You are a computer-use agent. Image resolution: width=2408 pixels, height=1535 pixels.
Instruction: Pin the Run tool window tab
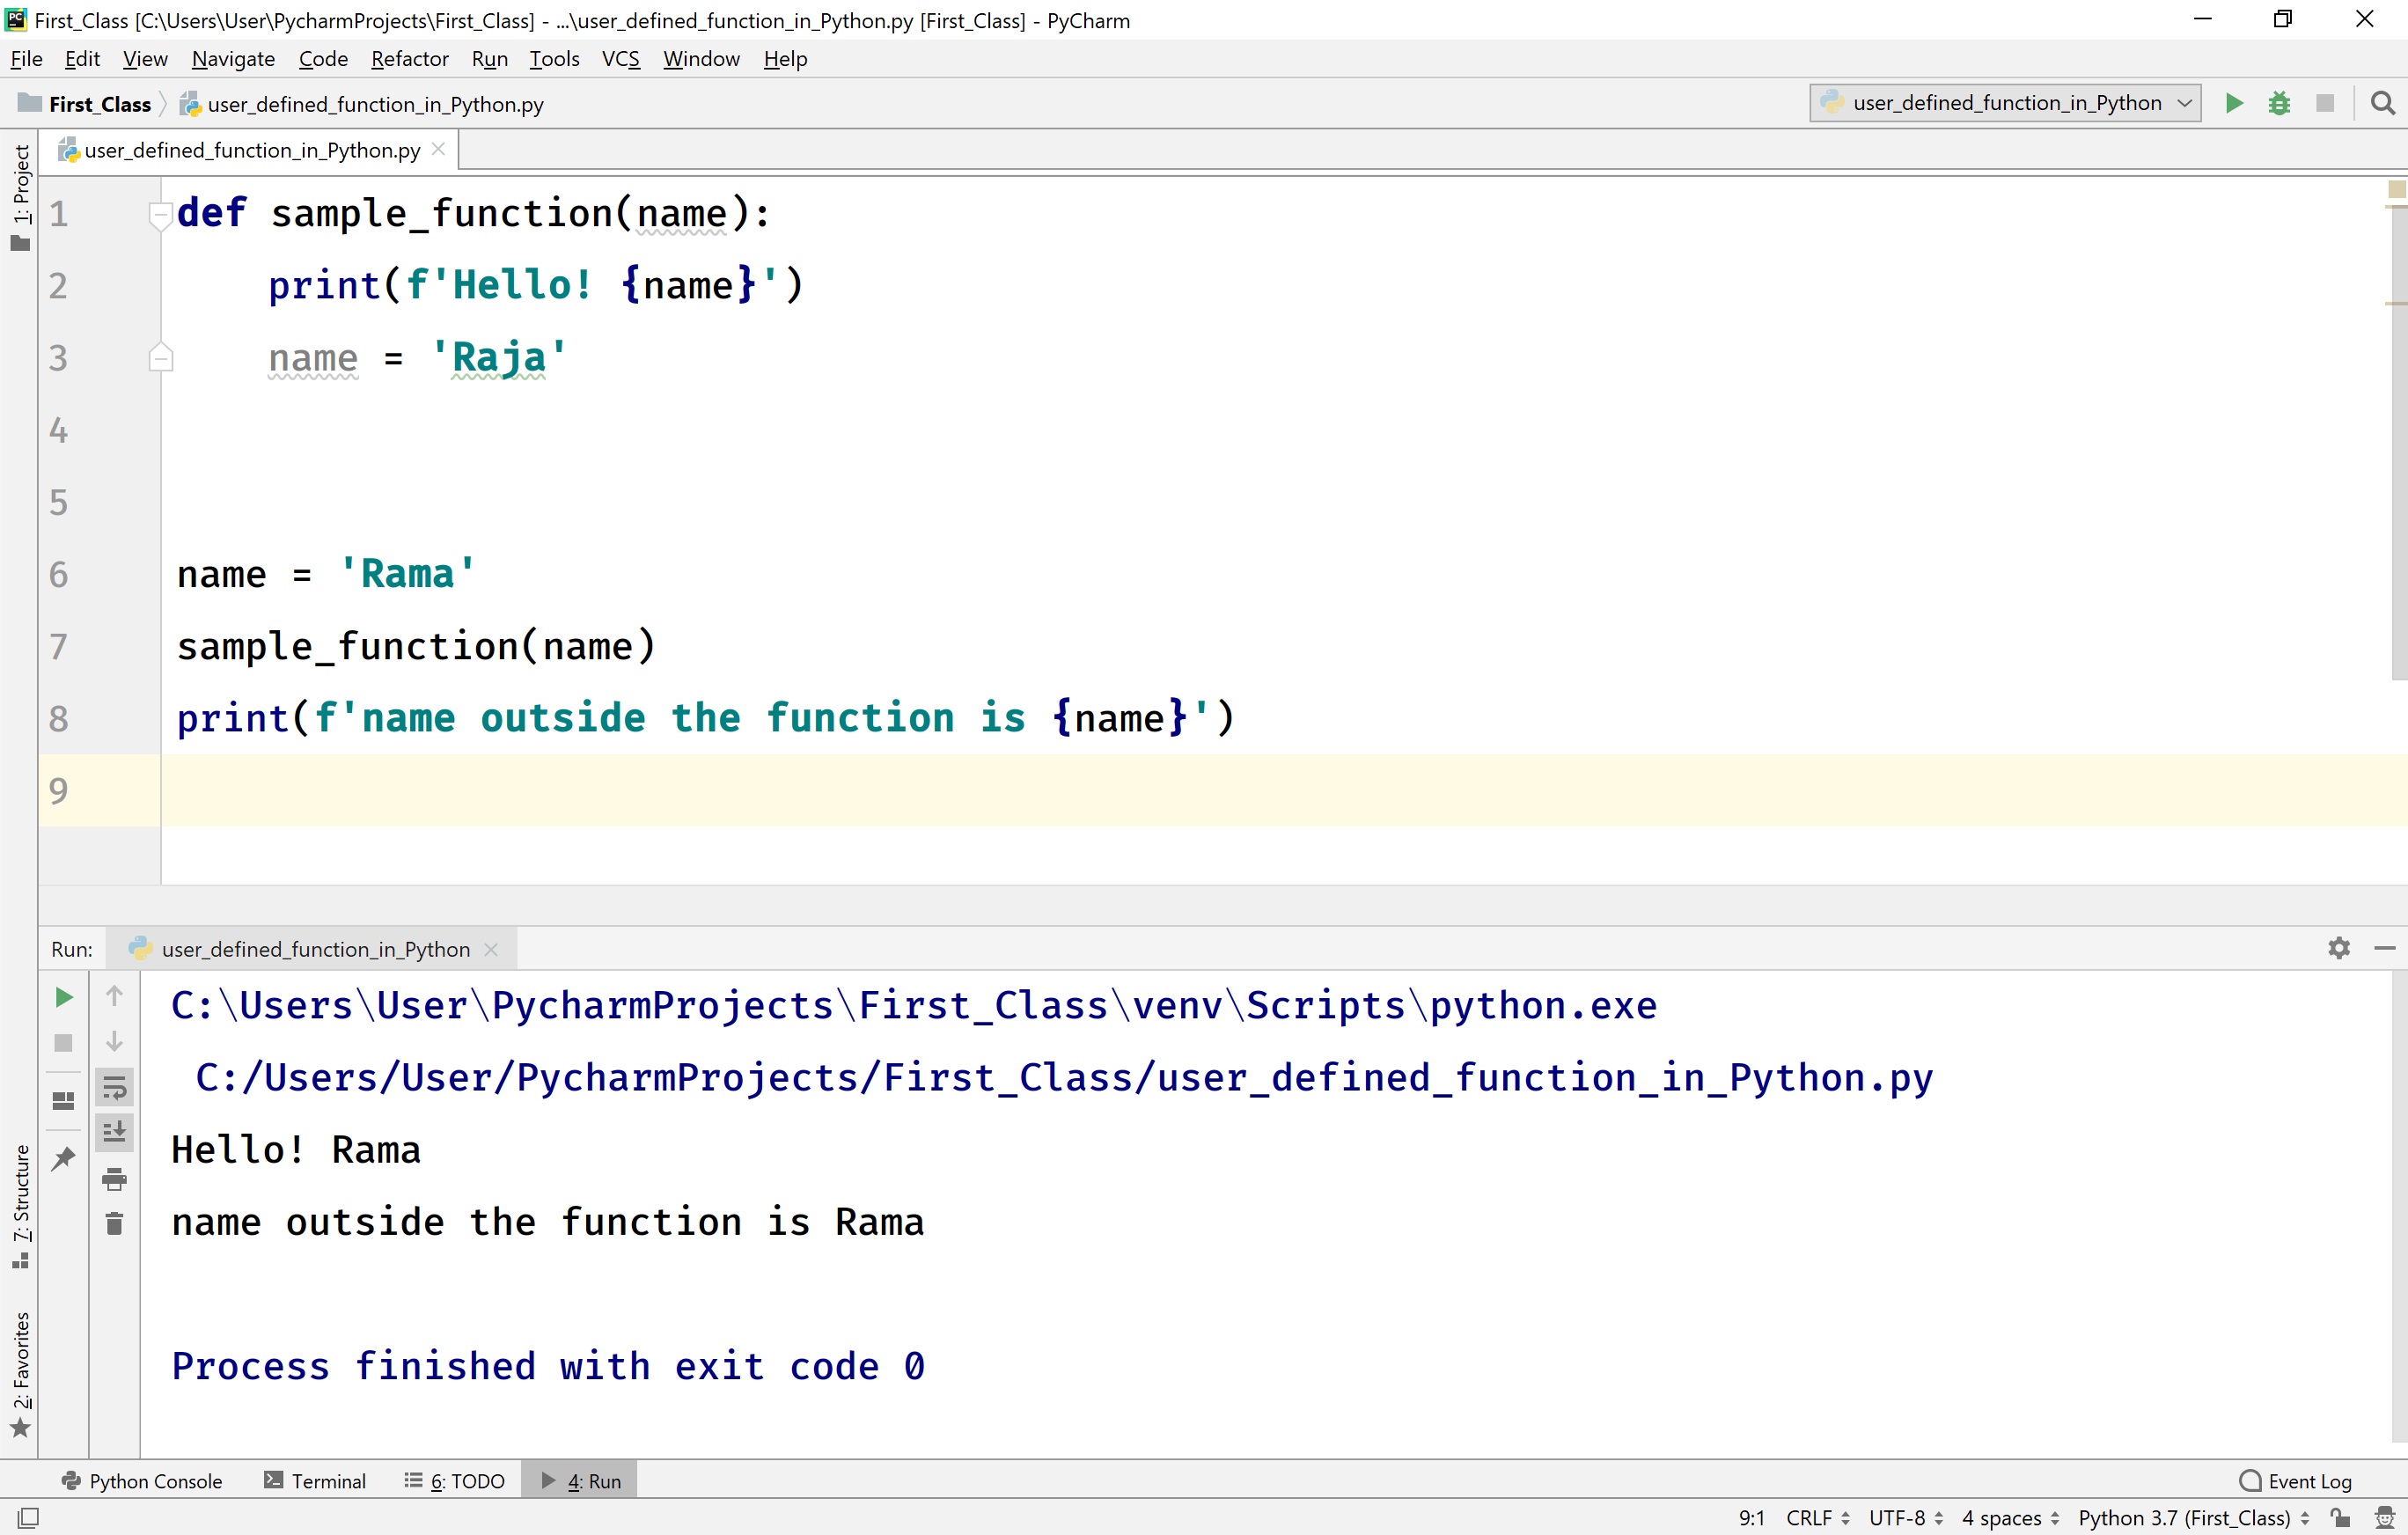point(63,1158)
